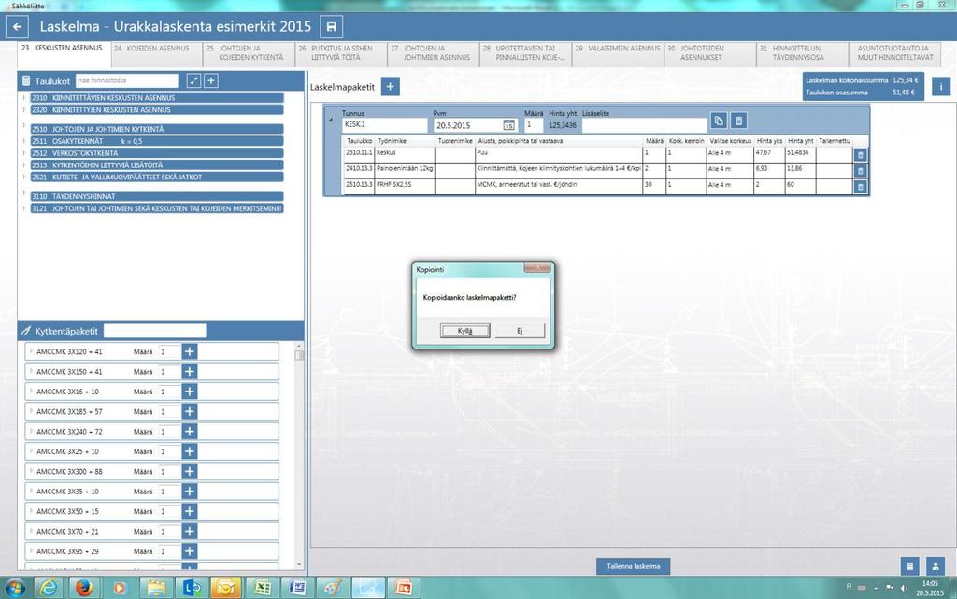Add AMCCMK 3X185 + 57 package with plus
The width and height of the screenshot is (957, 599).
(x=190, y=412)
